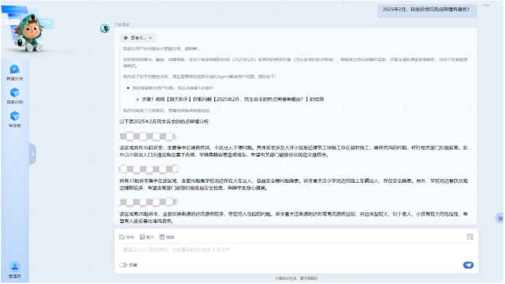Click the paragraph starting with 以下是2025年2月

click(x=165, y=122)
